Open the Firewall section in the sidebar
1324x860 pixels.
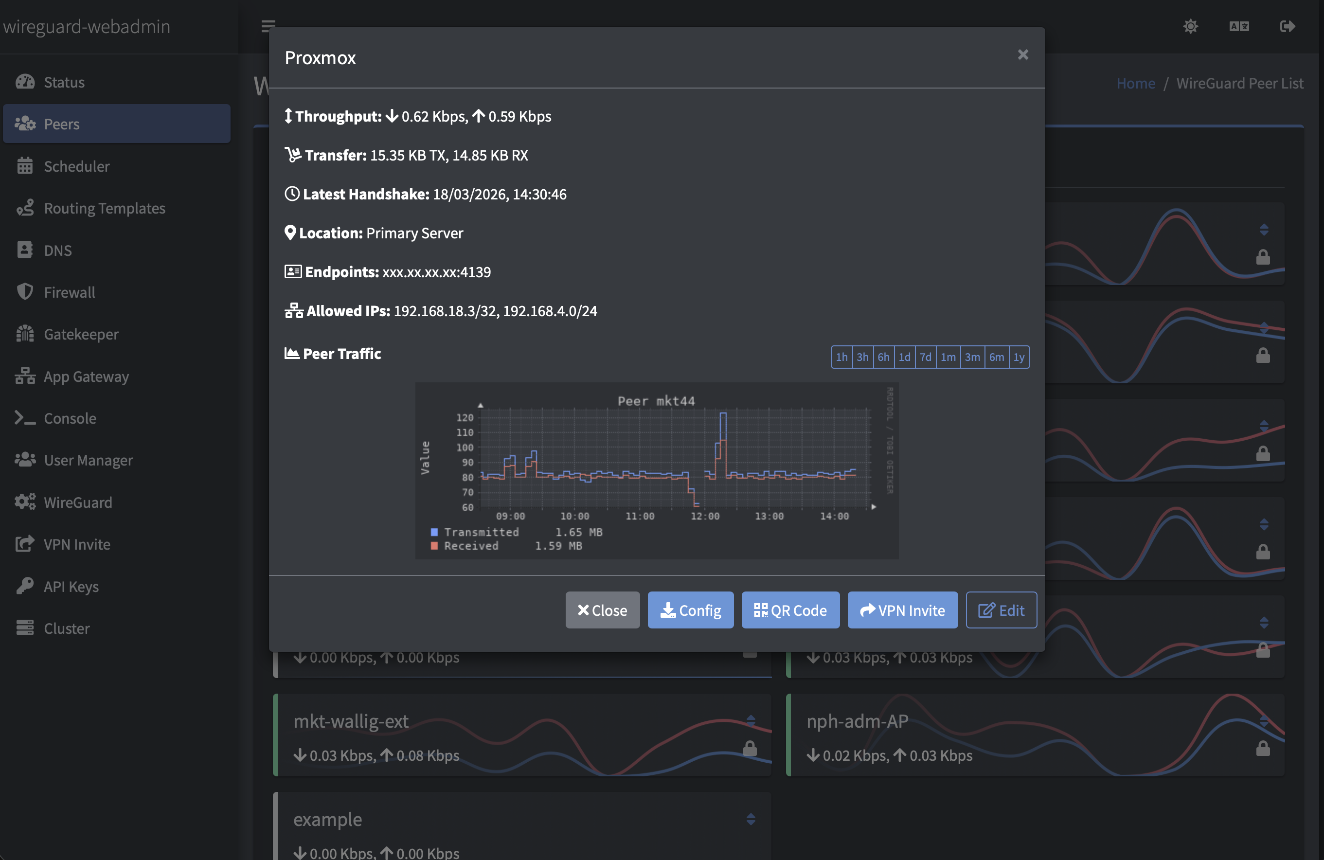(69, 292)
